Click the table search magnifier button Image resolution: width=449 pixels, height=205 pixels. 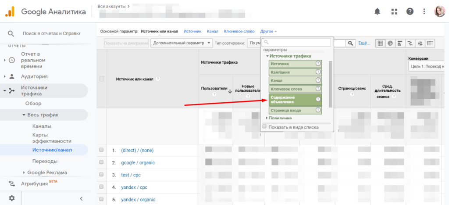350,43
